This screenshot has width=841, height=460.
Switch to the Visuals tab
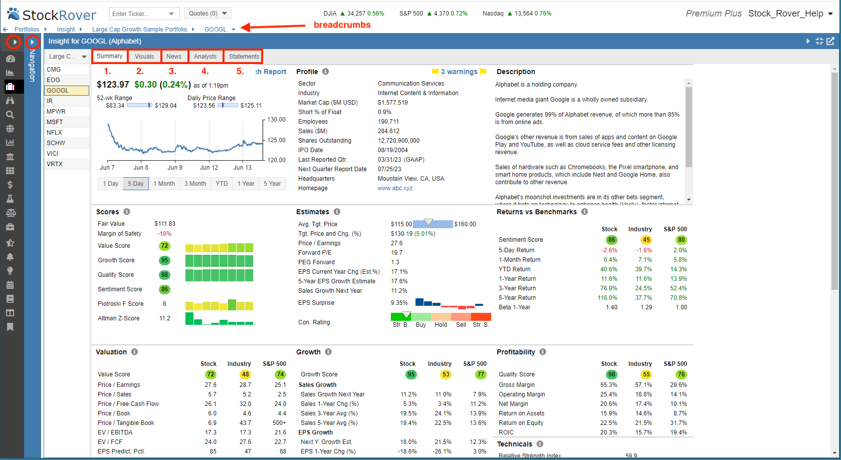(x=144, y=57)
